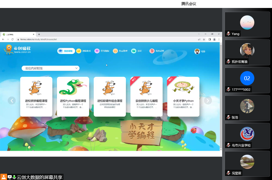Select the 素材 navigation icon
The height and width of the screenshot is (180, 272).
click(134, 51)
